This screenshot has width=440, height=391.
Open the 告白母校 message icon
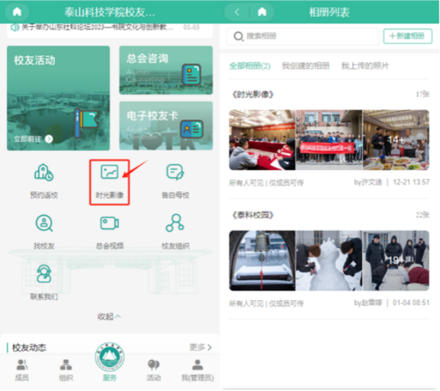175,181
